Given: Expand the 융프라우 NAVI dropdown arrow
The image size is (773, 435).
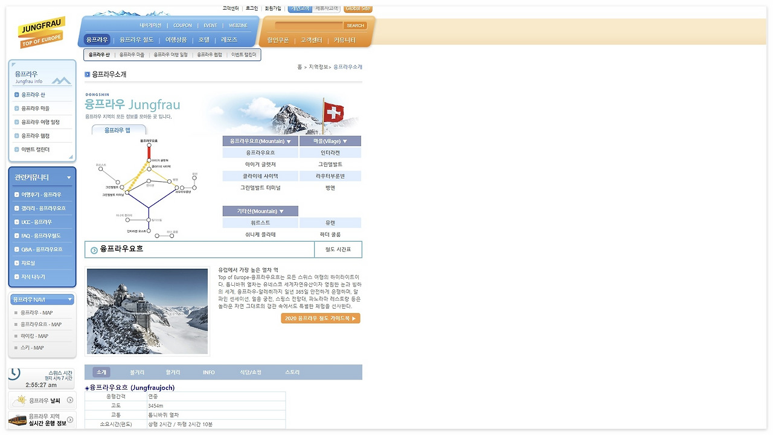Looking at the screenshot, I should [70, 299].
